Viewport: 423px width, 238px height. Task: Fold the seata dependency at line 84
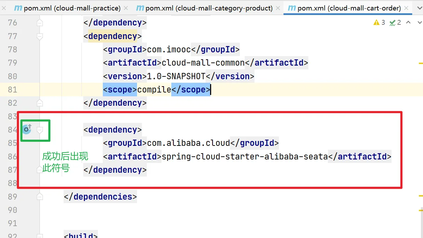[x=40, y=130]
